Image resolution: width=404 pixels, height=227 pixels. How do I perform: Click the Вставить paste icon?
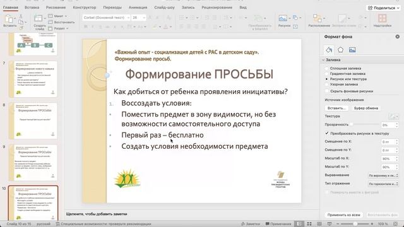coord(9,19)
